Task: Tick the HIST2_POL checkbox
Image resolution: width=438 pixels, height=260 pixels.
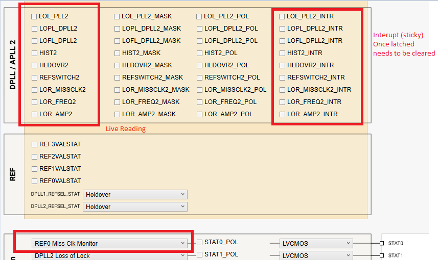Action: click(199, 53)
